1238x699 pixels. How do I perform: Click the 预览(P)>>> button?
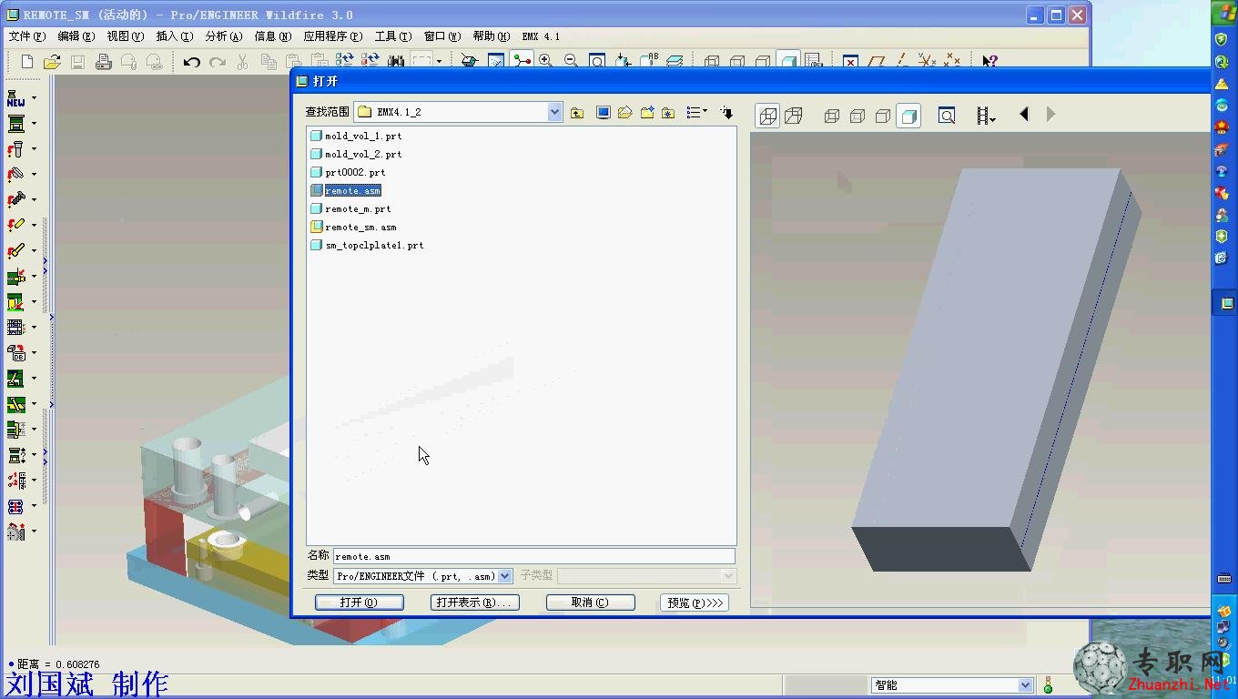(x=695, y=603)
